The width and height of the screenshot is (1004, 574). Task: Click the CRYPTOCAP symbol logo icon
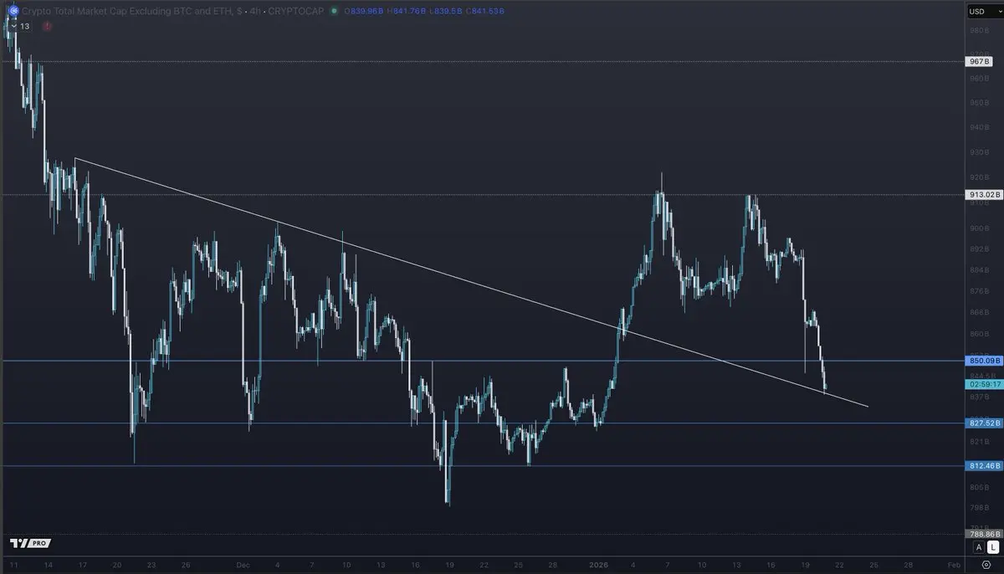pos(13,12)
